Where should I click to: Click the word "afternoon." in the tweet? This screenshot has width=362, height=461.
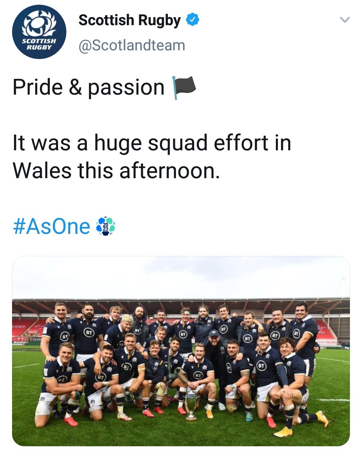pos(170,170)
